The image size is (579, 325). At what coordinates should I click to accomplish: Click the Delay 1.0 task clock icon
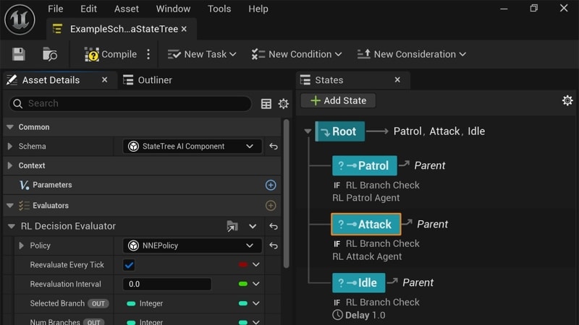click(337, 315)
